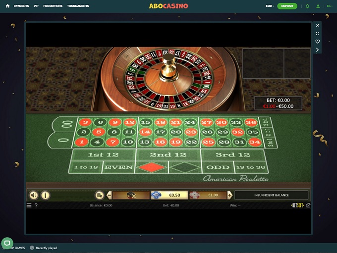Increase chip value with plus arrow

click(229, 195)
